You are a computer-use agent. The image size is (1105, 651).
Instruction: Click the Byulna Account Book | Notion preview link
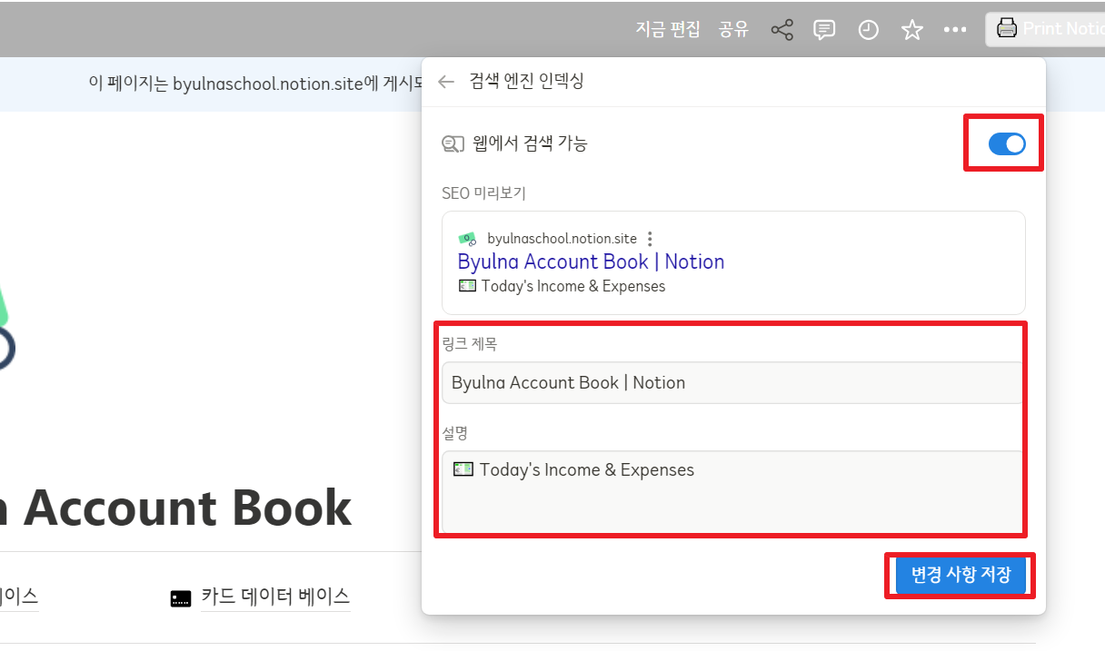coord(591,261)
